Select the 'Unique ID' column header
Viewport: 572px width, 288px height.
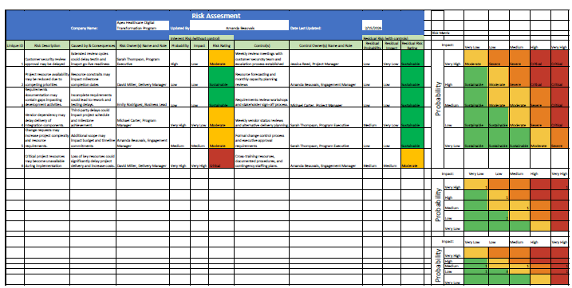click(15, 45)
